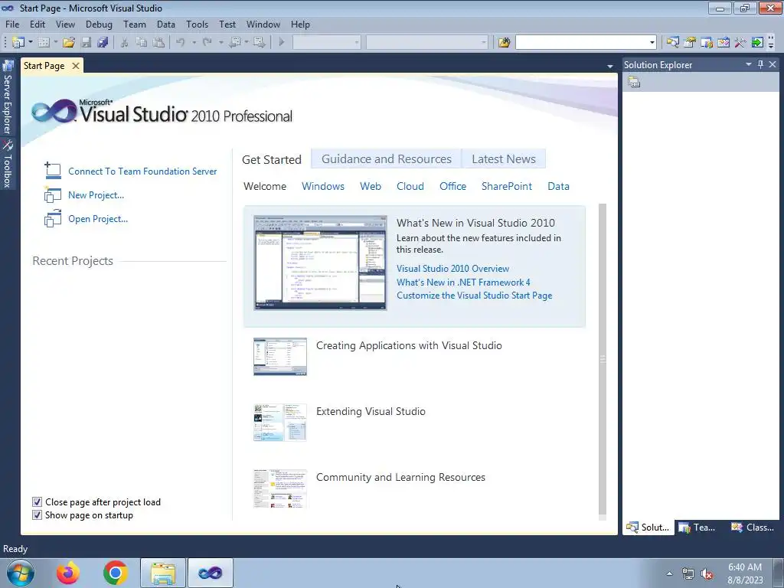Click the Open Project... link
The image size is (784, 588).
98,218
